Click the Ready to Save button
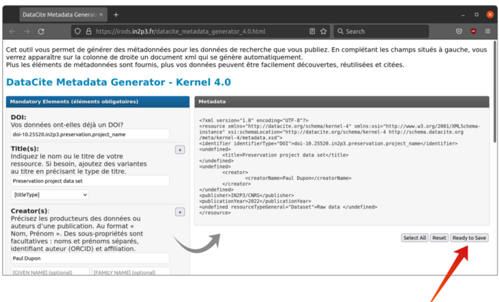 click(469, 238)
